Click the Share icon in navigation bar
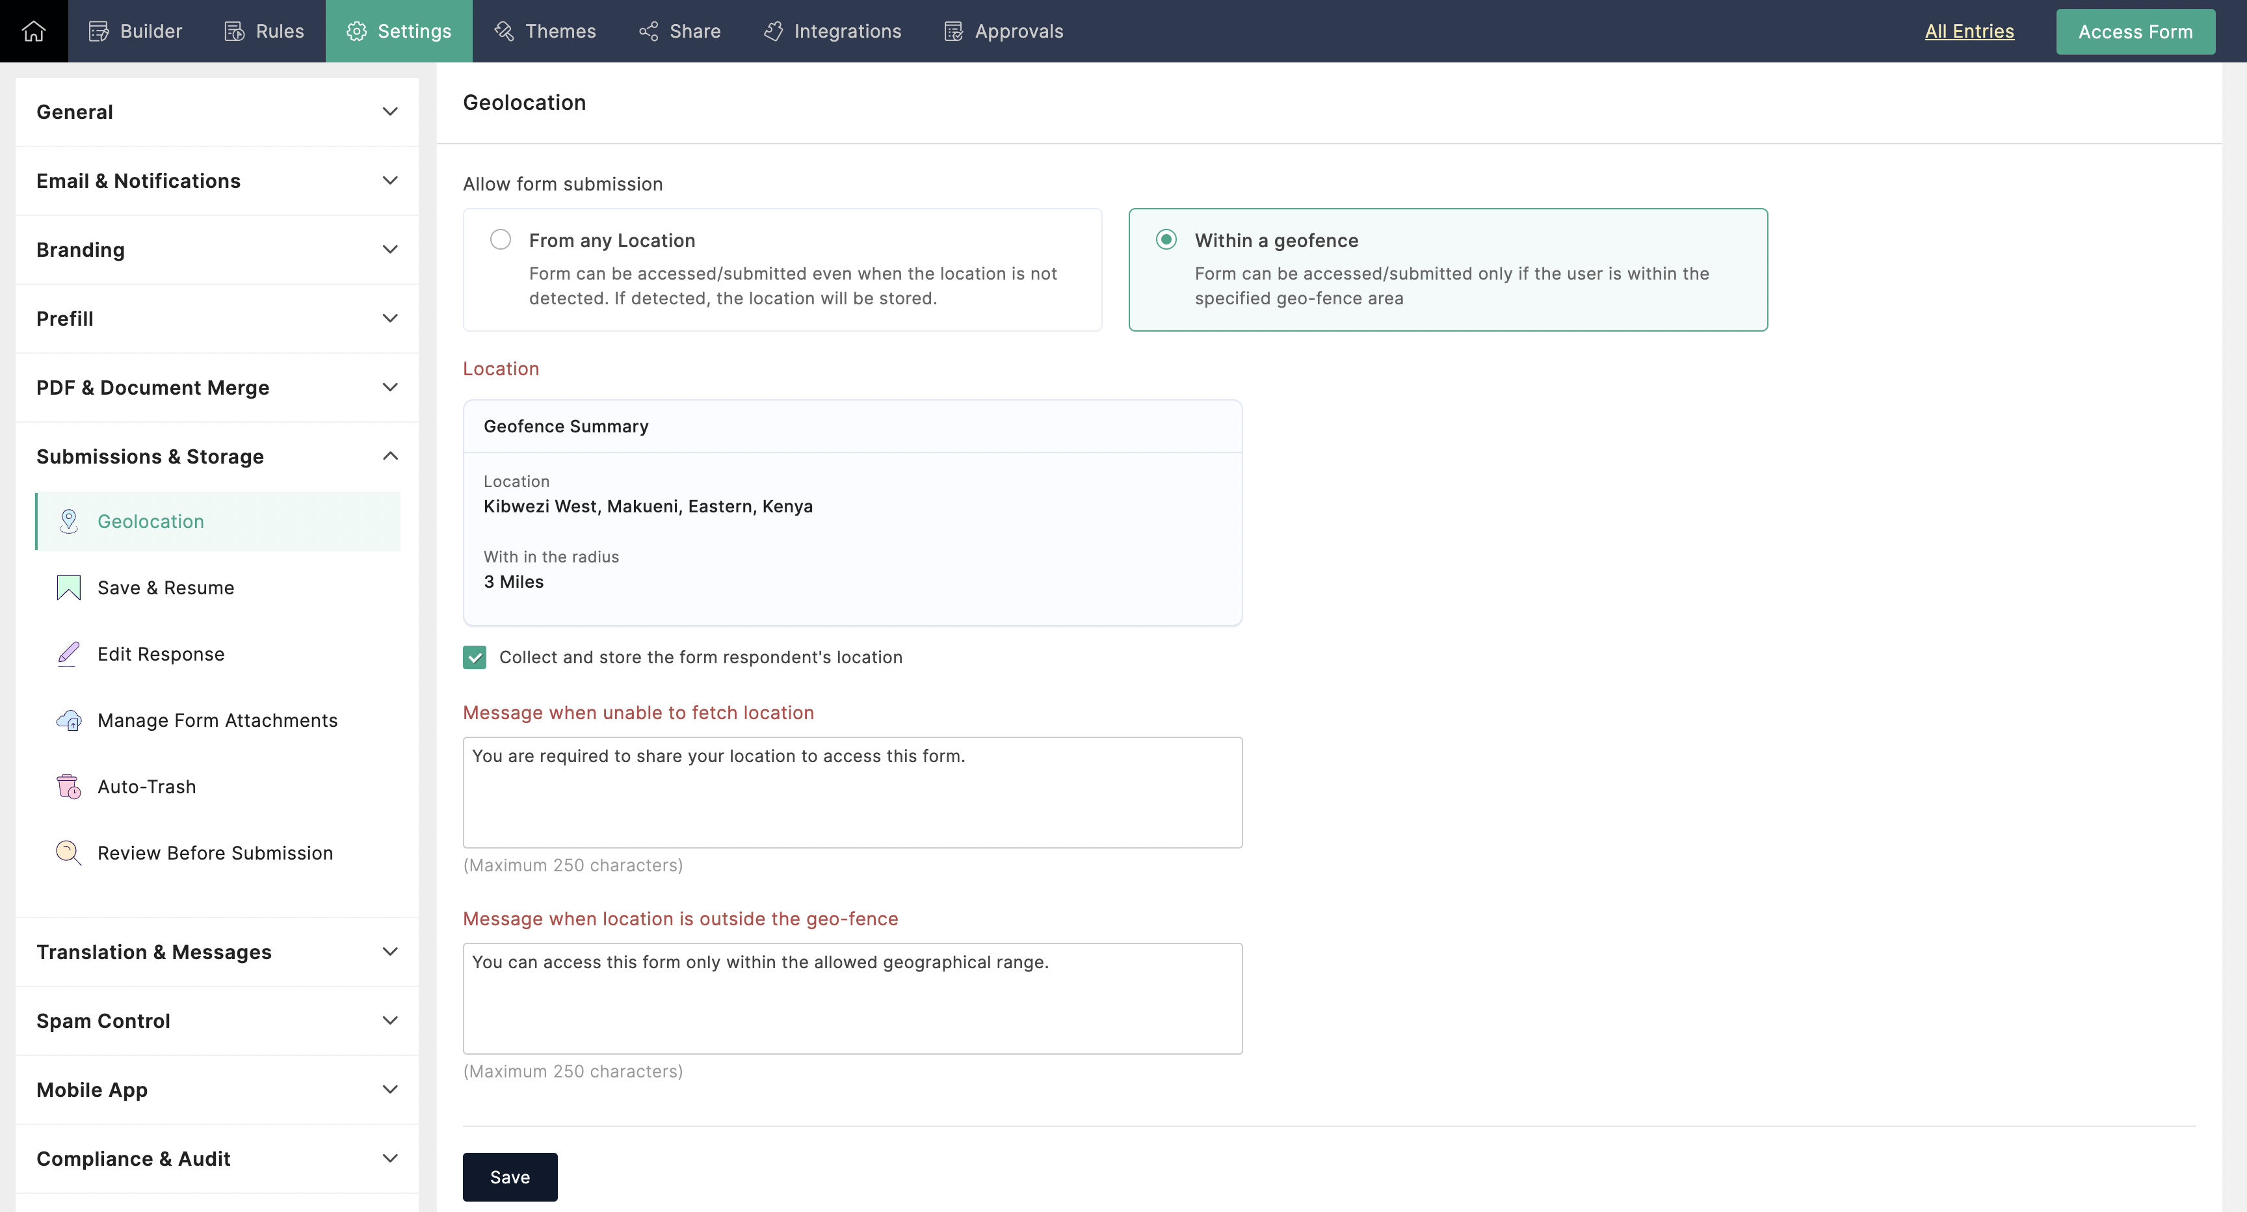This screenshot has width=2247, height=1212. (648, 31)
